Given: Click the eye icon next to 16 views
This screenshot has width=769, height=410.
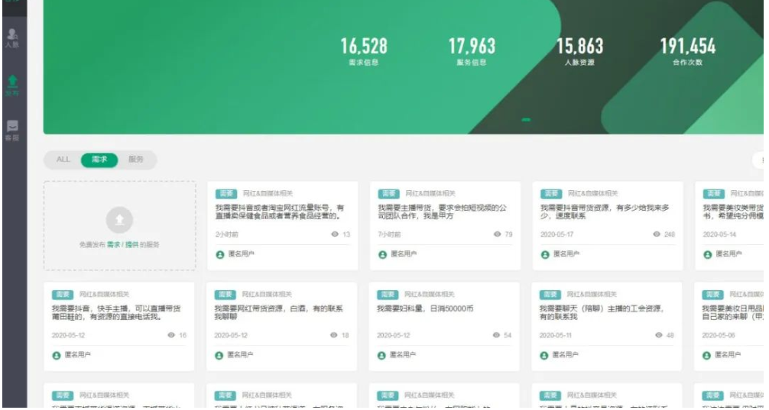Looking at the screenshot, I should 171,335.
